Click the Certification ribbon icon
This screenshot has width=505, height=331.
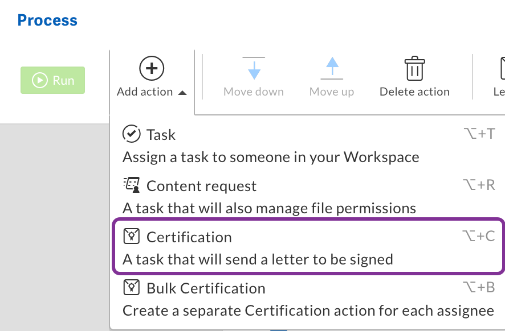(132, 237)
